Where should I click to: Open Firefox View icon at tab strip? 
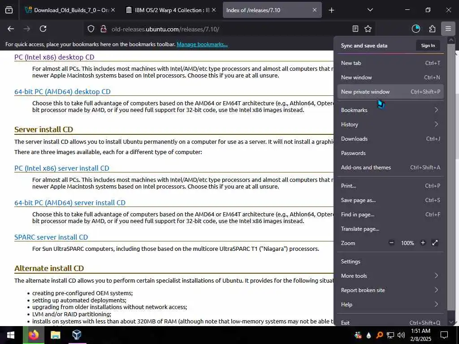pyautogui.click(x=9, y=10)
